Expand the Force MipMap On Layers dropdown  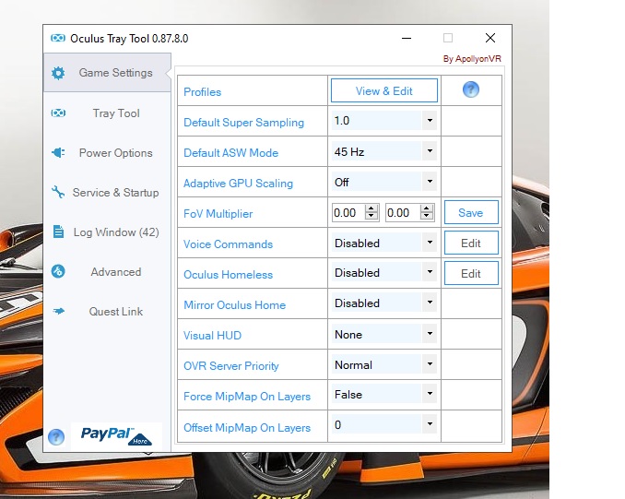coord(430,394)
